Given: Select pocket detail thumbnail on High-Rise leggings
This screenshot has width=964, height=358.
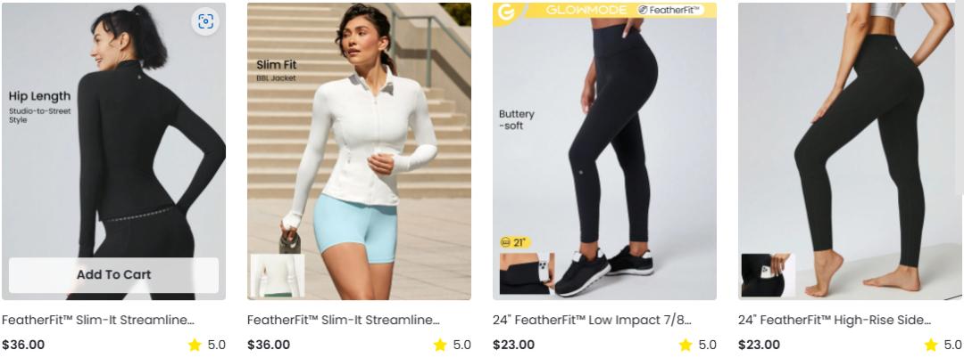Looking at the screenshot, I should coord(768,275).
